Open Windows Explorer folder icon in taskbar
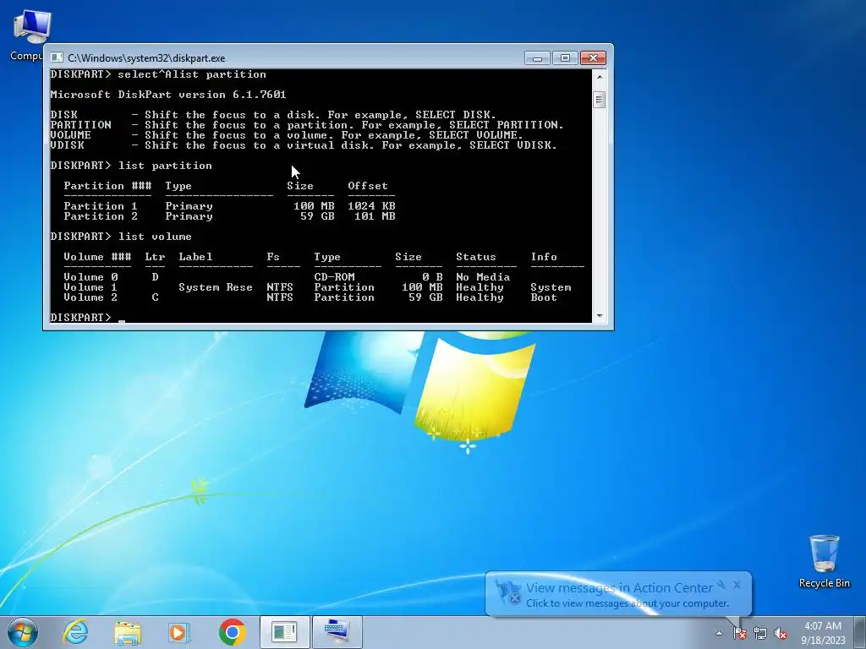 [x=128, y=632]
